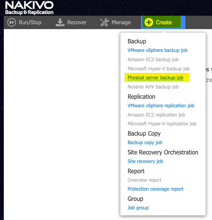Open the Create menu label

(x=164, y=23)
